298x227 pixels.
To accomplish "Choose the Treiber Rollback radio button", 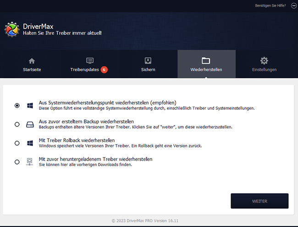I will coord(17,143).
